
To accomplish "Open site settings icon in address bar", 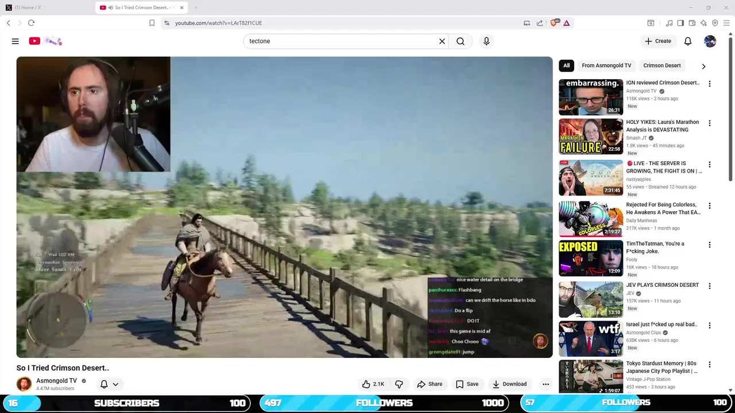I will (x=167, y=23).
